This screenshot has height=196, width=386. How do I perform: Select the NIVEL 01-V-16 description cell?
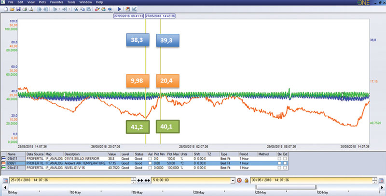(85, 168)
